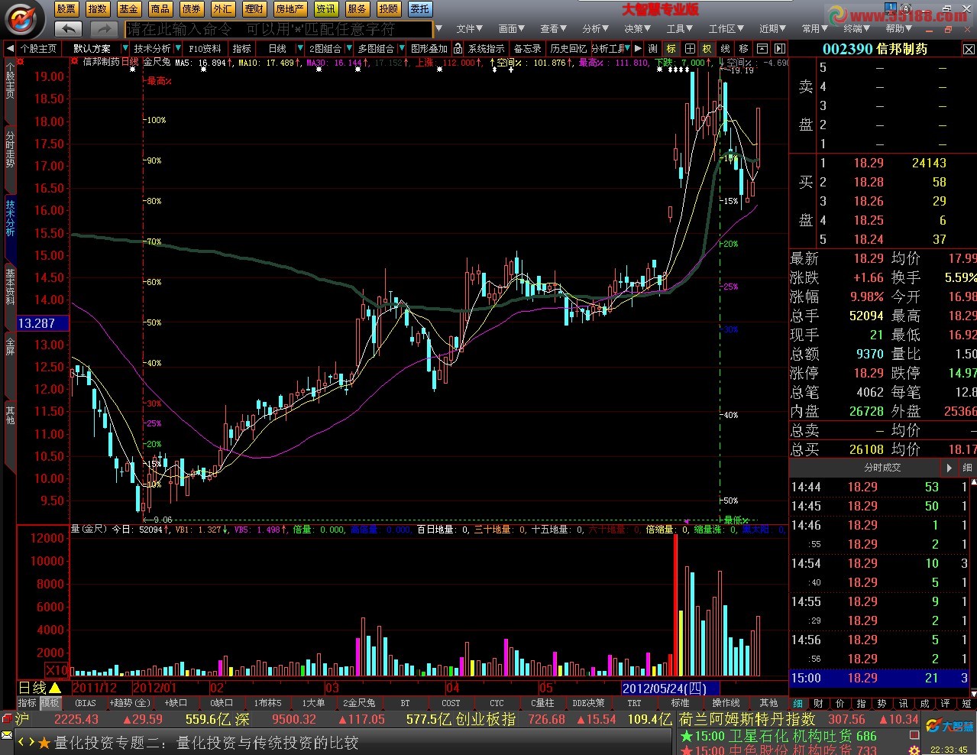
Task: Click the 量化投资专题二 news headline
Action: [205, 743]
